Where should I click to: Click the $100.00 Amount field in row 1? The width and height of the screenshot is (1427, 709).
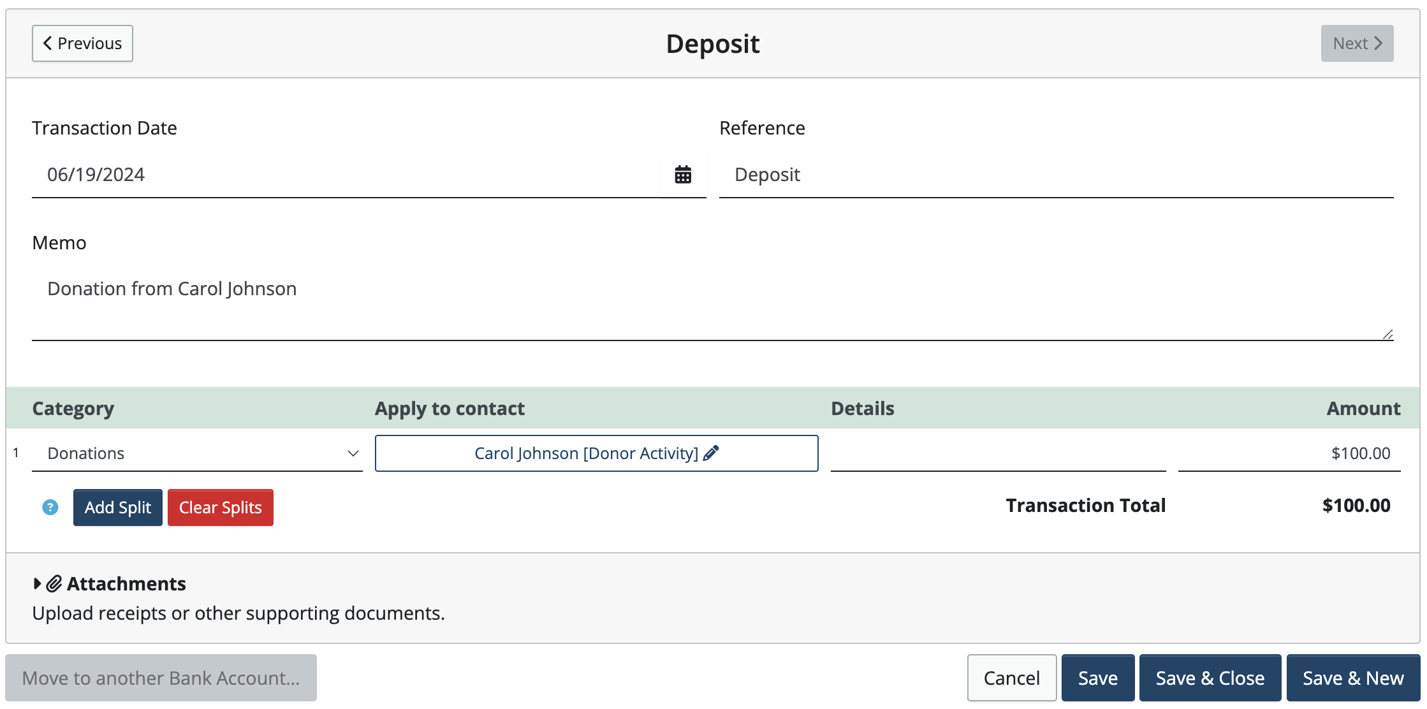[x=1289, y=453]
